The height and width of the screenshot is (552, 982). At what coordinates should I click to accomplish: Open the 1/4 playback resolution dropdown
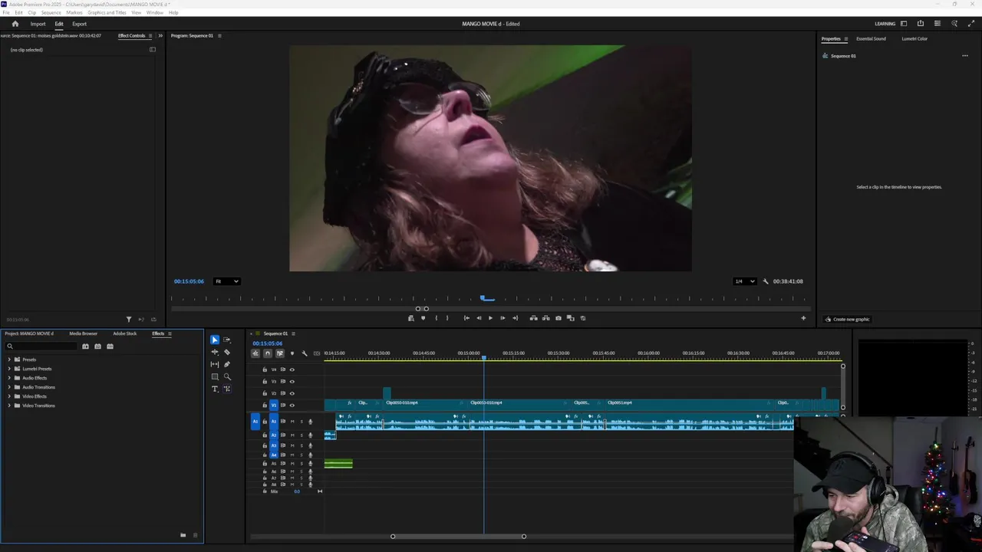pos(745,281)
